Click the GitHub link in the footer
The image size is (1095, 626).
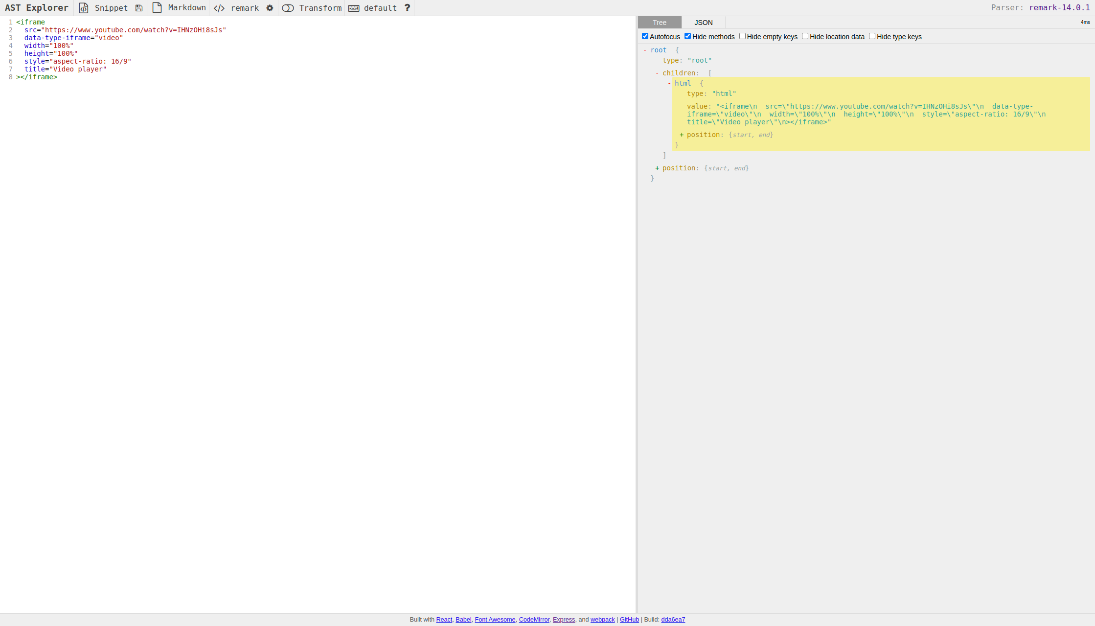click(x=629, y=619)
